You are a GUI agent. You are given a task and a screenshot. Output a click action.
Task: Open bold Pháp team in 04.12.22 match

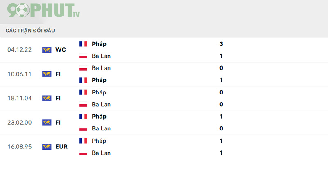coord(99,44)
